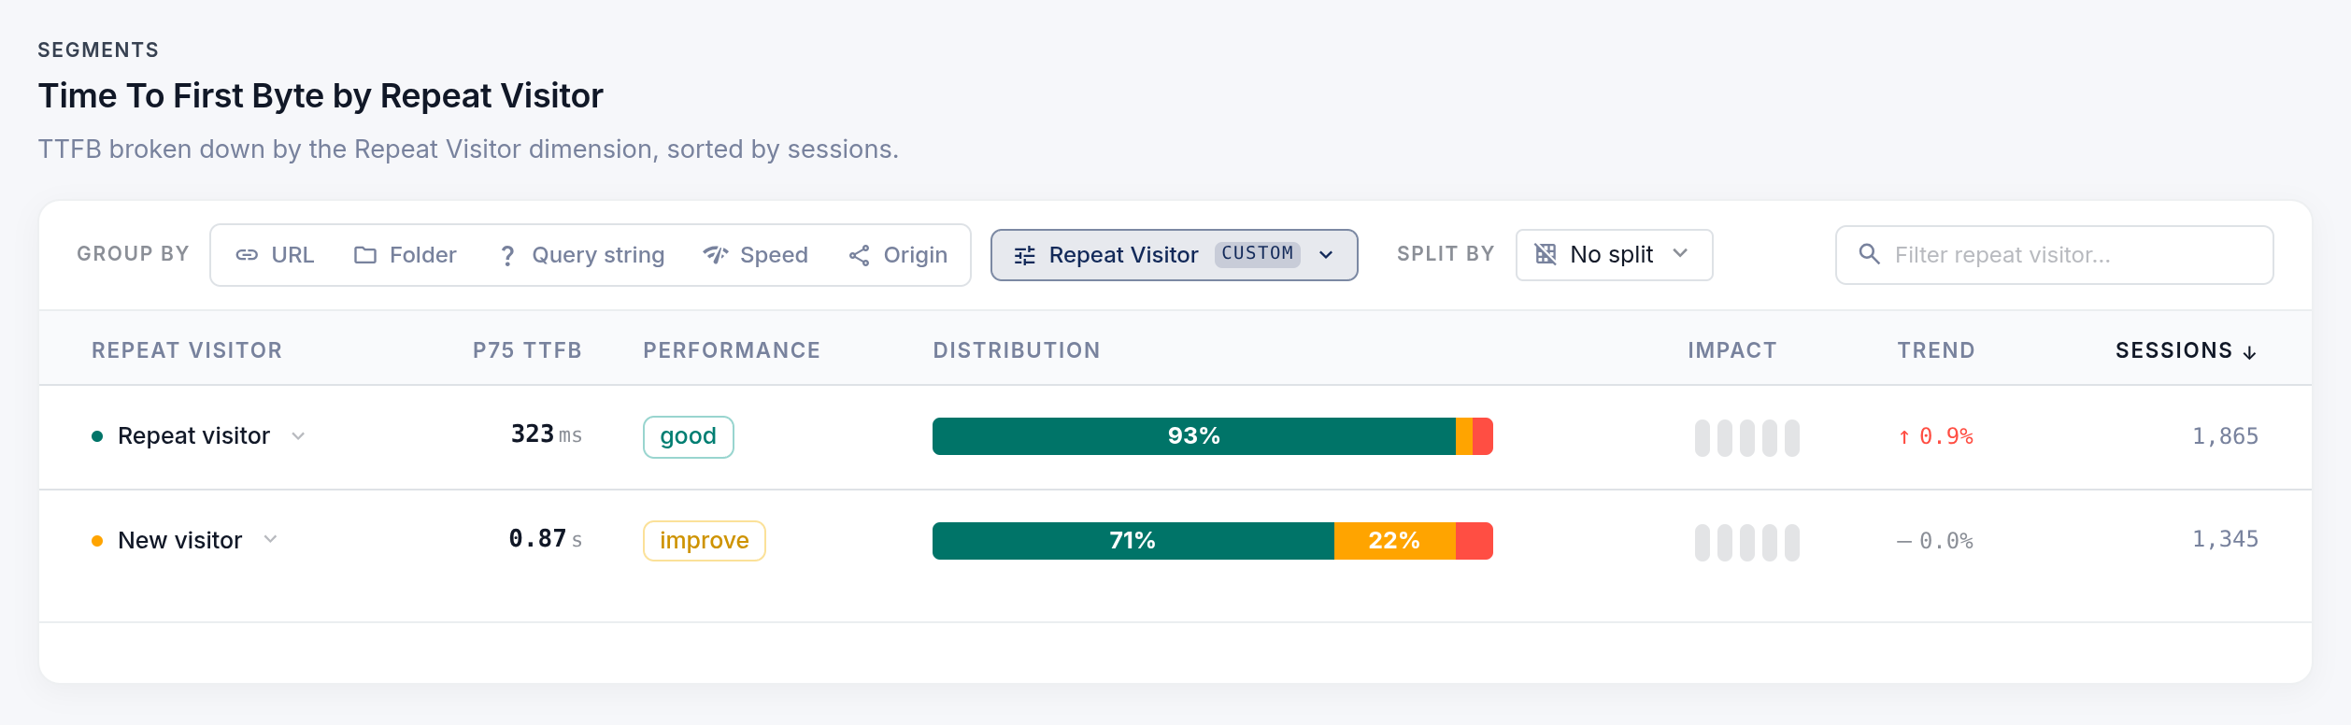Click the improve performance badge

[705, 541]
